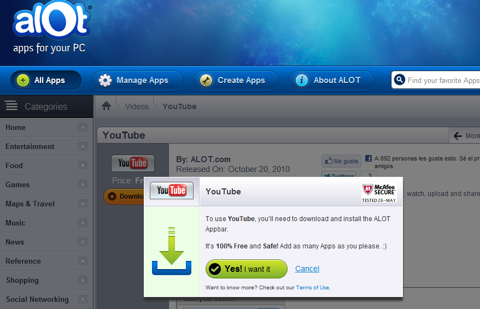Open the Terms of Use link
This screenshot has width=480, height=309.
click(313, 288)
